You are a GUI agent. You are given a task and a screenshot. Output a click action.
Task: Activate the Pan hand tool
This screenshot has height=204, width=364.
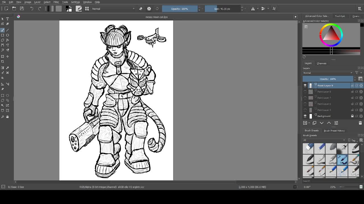7,117
